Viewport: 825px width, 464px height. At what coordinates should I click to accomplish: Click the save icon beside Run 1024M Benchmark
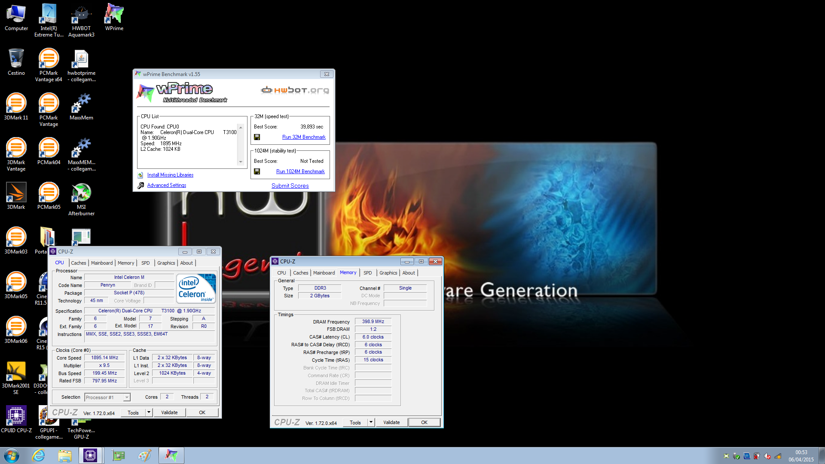point(257,171)
